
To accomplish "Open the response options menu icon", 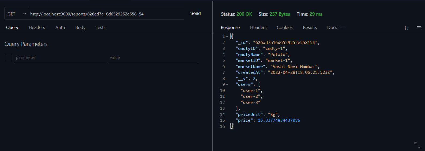I will tap(419, 28).
